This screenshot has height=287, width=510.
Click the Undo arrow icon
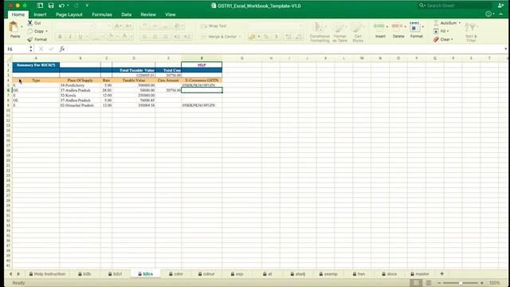click(x=61, y=6)
